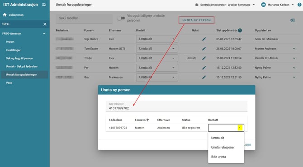Edit note for Tom Espen Hansen
303x167 pixels.
tap(204, 49)
